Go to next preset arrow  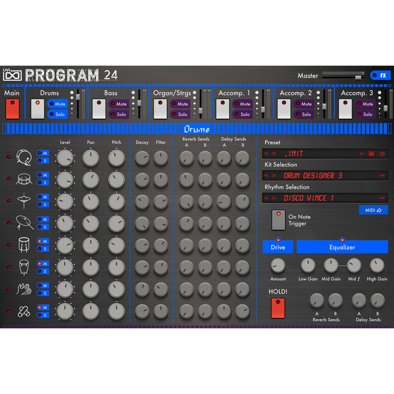(x=274, y=154)
